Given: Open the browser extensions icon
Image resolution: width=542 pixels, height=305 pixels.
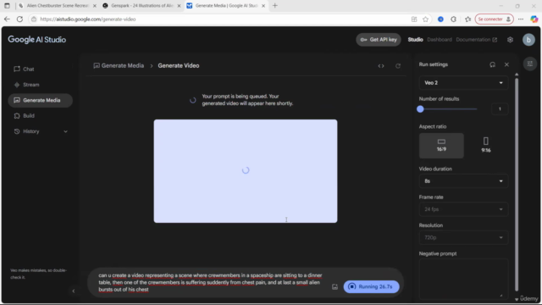Looking at the screenshot, I should (x=454, y=19).
